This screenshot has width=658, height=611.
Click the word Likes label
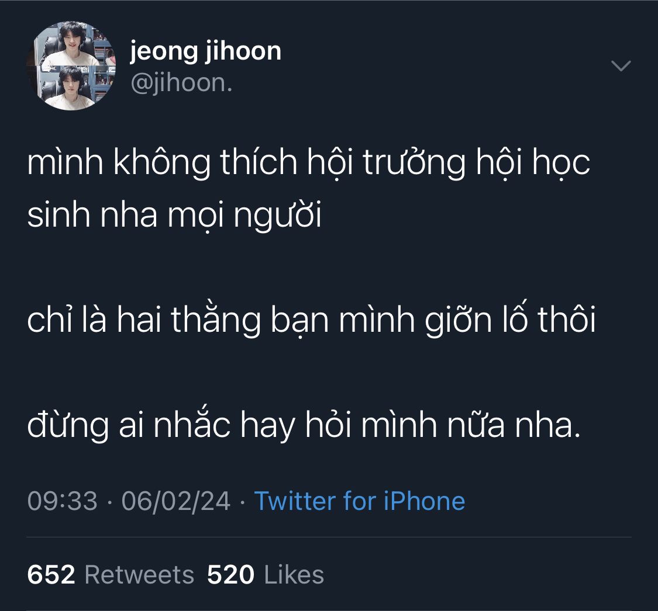tap(294, 574)
